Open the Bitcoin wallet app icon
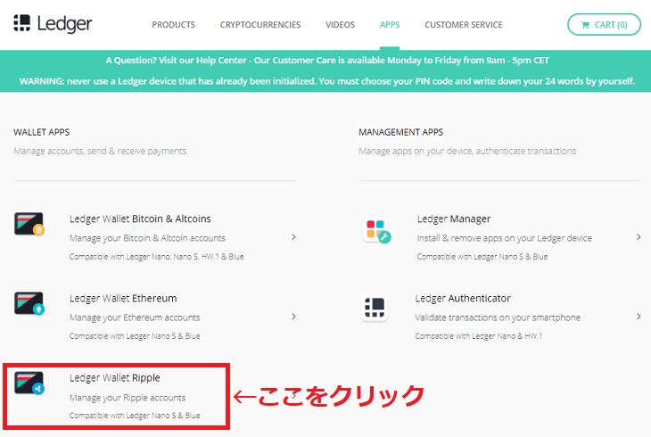Image resolution: width=651 pixels, height=437 pixels. [x=29, y=225]
